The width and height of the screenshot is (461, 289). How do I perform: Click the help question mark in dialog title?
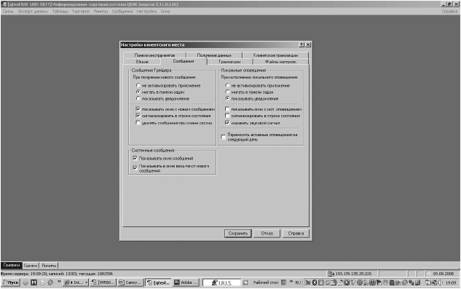click(302, 44)
